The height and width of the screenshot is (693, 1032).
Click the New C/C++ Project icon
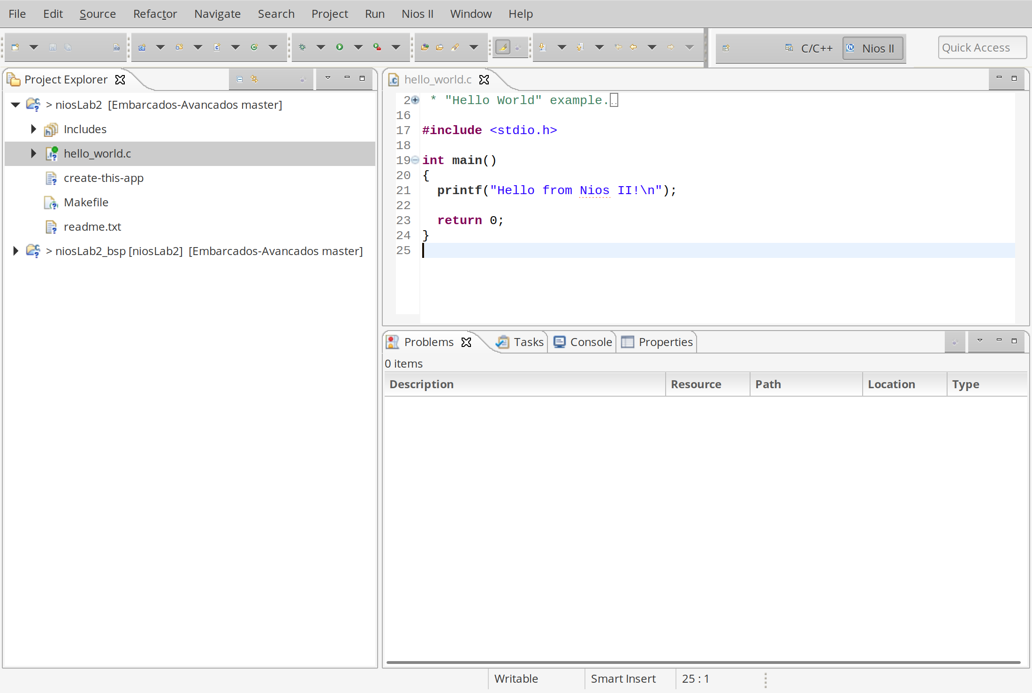142,47
